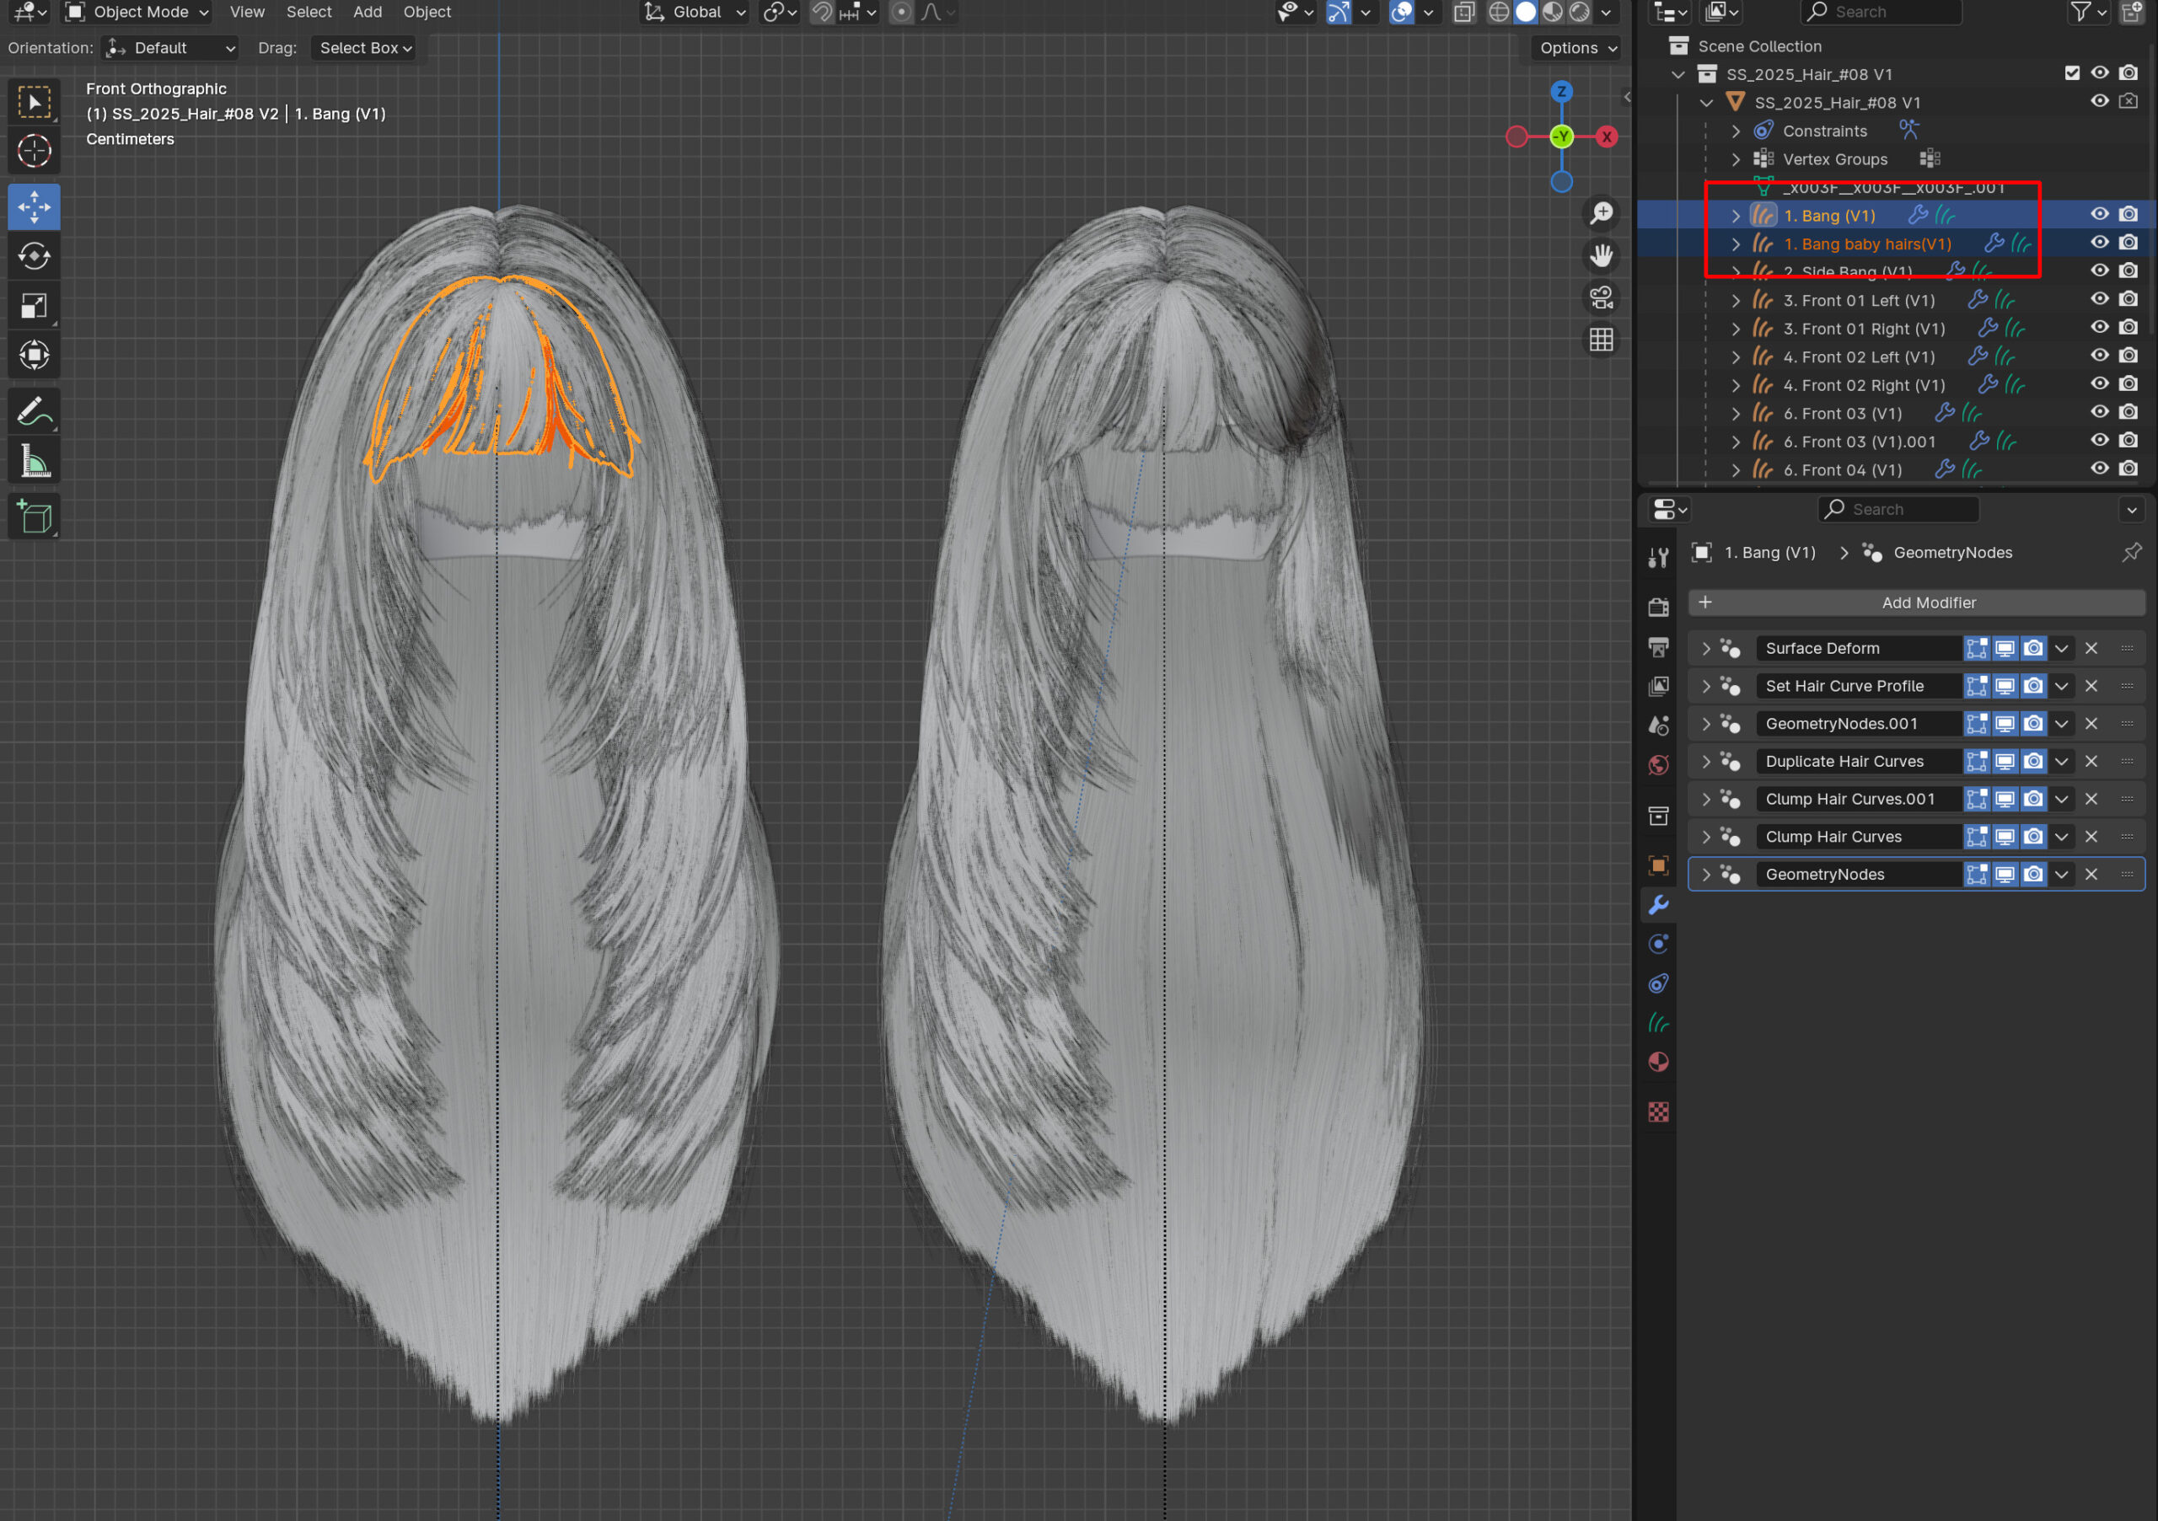2158x1521 pixels.
Task: Open the Material properties tab
Action: [x=1659, y=1063]
